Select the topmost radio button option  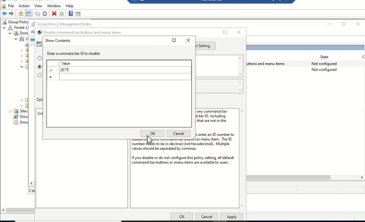[39, 58]
